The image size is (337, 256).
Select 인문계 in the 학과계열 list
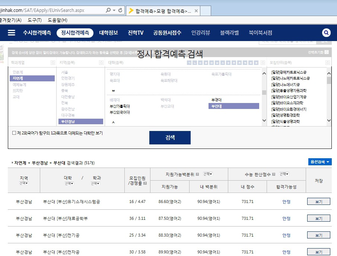pyautogui.click(x=18, y=72)
